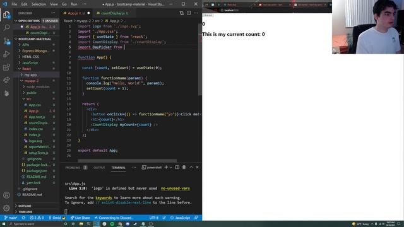Split the editor to the right
Screen dimensions: 404x227
coord(189,13)
